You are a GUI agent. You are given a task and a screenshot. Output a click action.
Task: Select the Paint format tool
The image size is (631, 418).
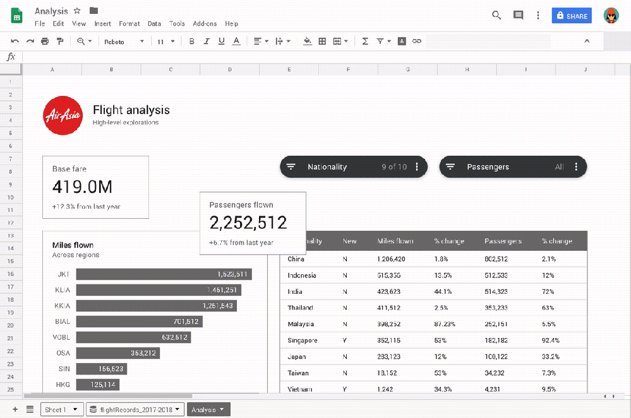click(x=59, y=40)
